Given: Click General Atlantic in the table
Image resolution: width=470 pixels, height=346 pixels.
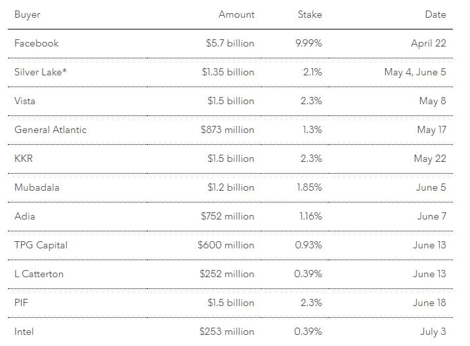Looking at the screenshot, I should coord(51,130).
